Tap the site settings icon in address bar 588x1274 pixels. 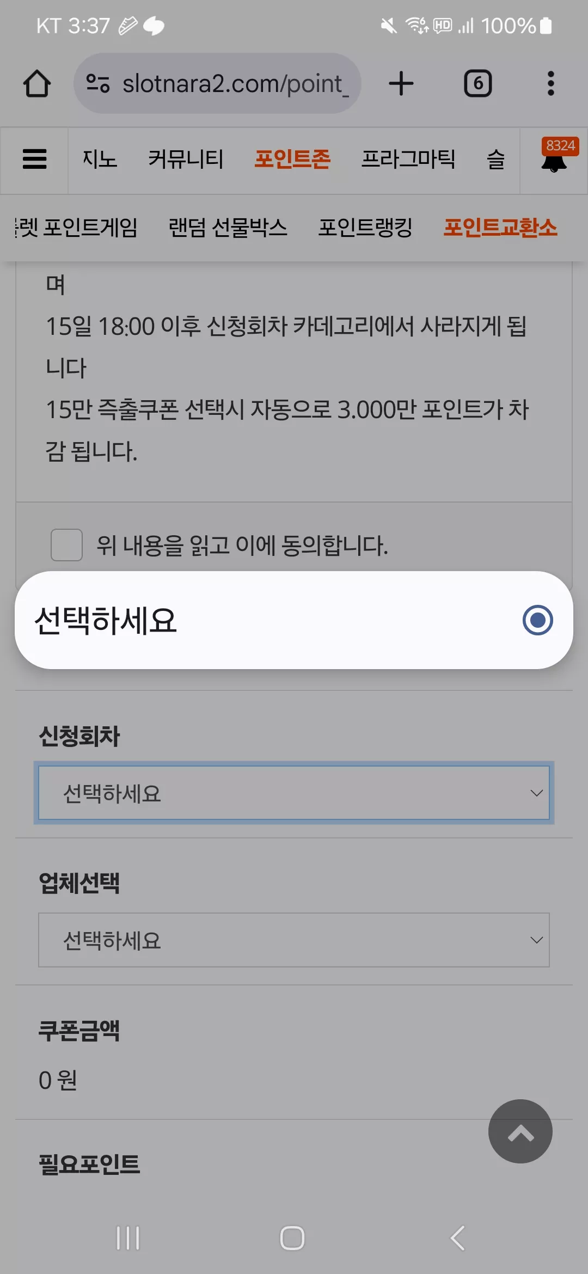[x=98, y=83]
